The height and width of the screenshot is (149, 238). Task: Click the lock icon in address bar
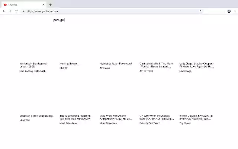(x=23, y=11)
